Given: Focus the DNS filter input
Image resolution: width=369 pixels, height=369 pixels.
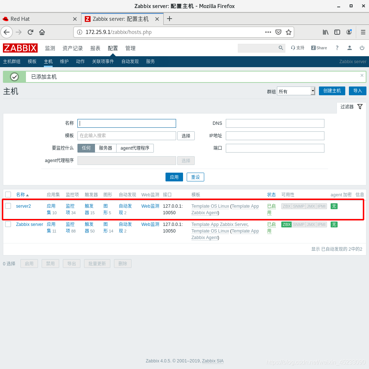Looking at the screenshot, I should point(275,123).
